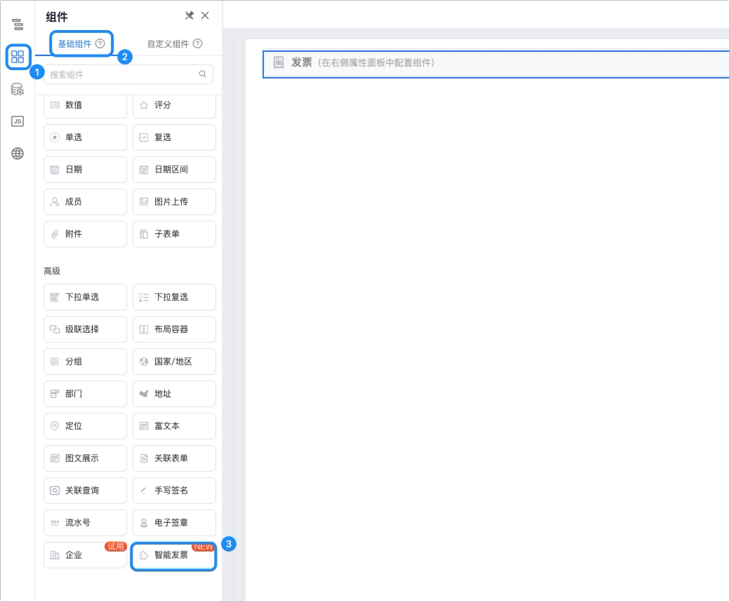Select the component library grid icon

[18, 57]
